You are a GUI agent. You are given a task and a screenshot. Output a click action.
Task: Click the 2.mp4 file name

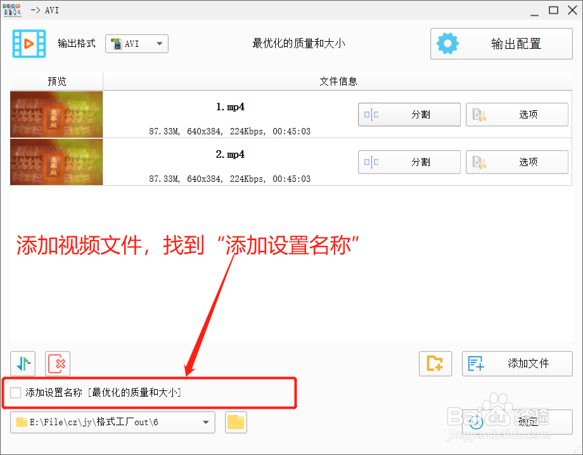coord(230,154)
